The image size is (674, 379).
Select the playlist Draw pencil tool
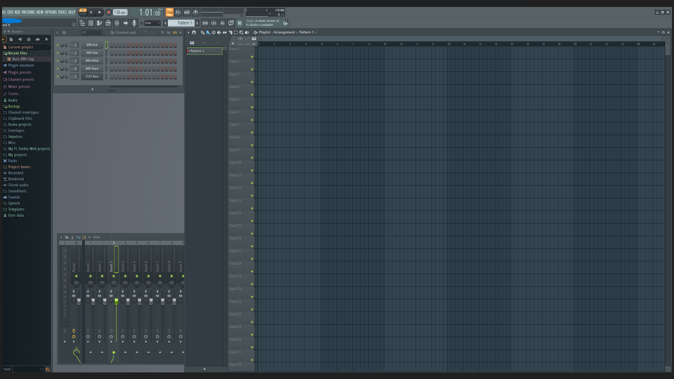click(x=202, y=32)
